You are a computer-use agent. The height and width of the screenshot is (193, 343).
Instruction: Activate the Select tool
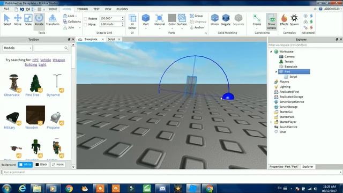coord(7,20)
